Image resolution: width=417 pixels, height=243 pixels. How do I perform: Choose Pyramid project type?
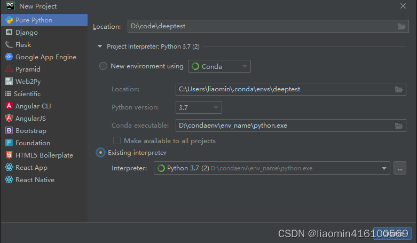(x=44, y=69)
